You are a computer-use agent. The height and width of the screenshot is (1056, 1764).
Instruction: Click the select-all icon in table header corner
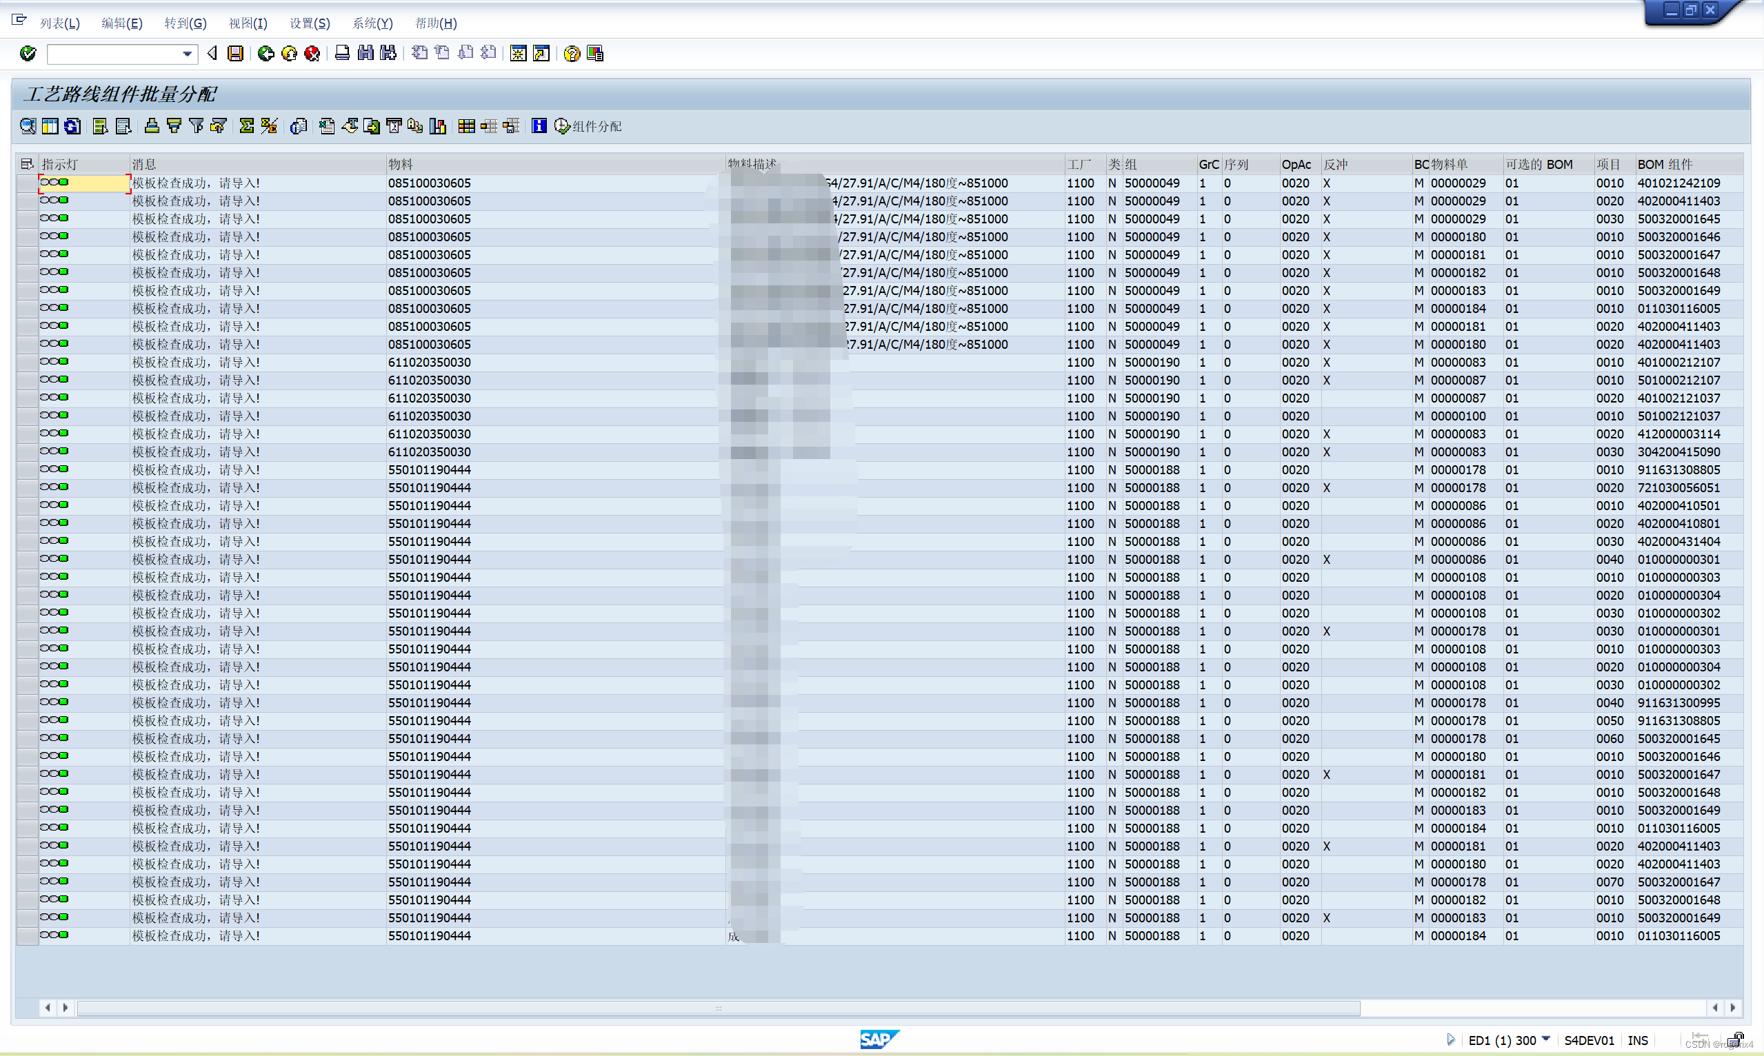click(27, 164)
